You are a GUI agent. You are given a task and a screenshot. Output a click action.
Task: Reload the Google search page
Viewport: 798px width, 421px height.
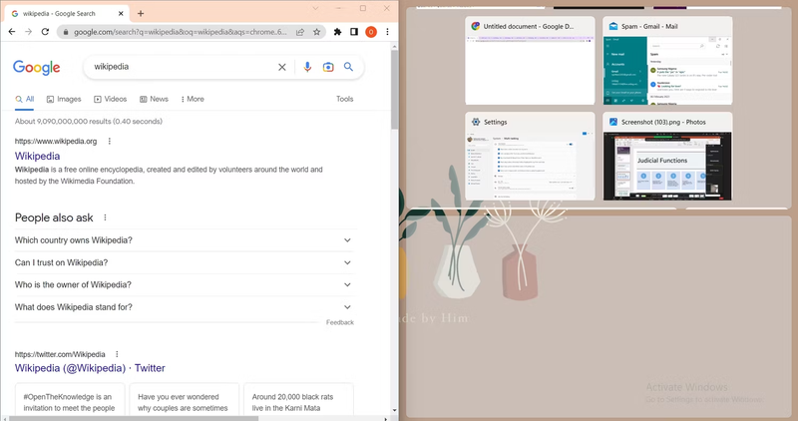45,32
